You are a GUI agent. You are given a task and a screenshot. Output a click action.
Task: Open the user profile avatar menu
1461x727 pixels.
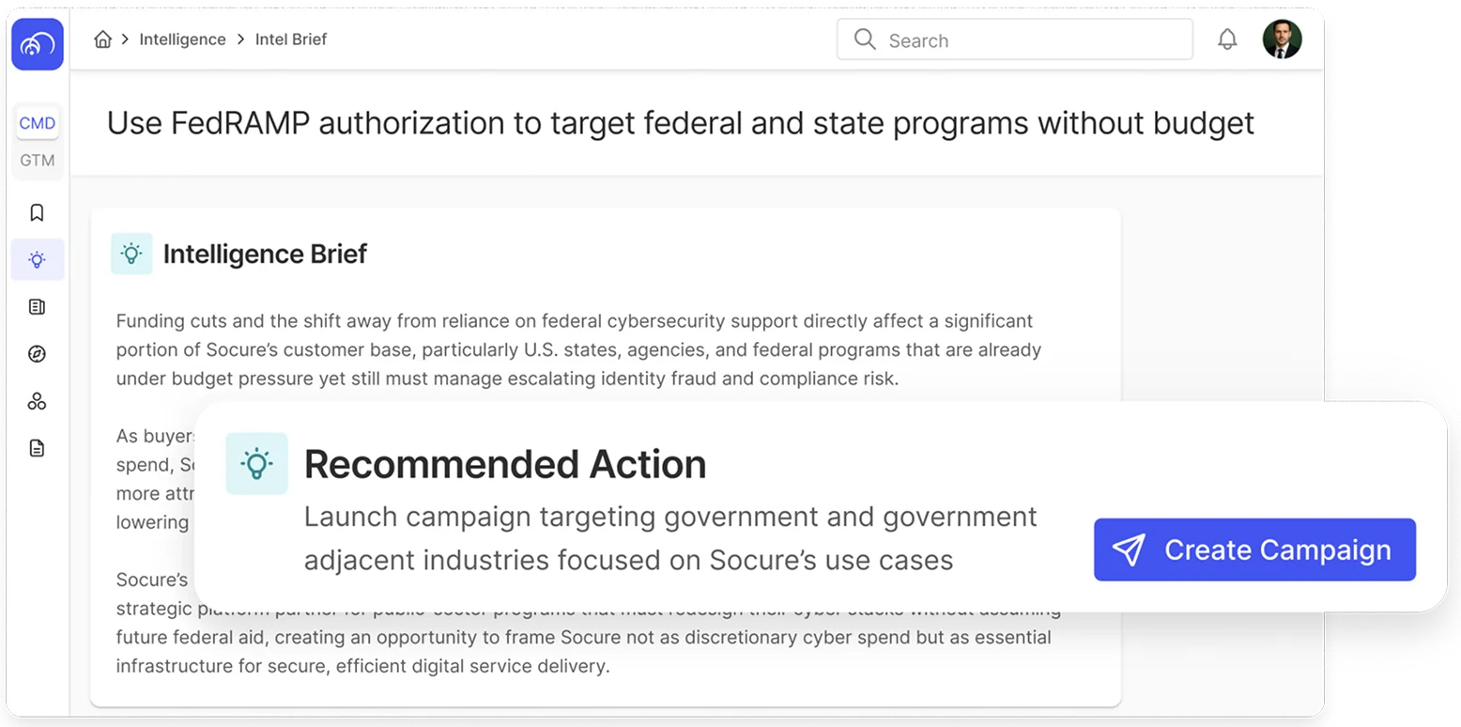[x=1282, y=39]
